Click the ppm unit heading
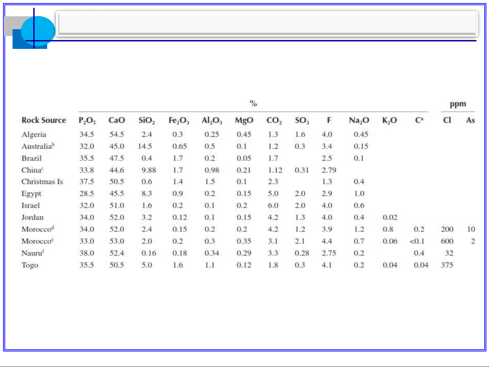The width and height of the screenshot is (489, 367). [458, 104]
